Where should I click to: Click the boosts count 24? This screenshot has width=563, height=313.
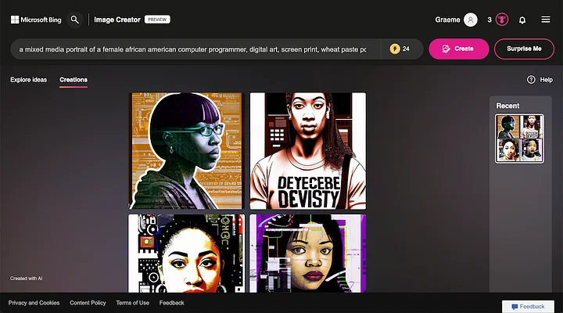point(406,49)
